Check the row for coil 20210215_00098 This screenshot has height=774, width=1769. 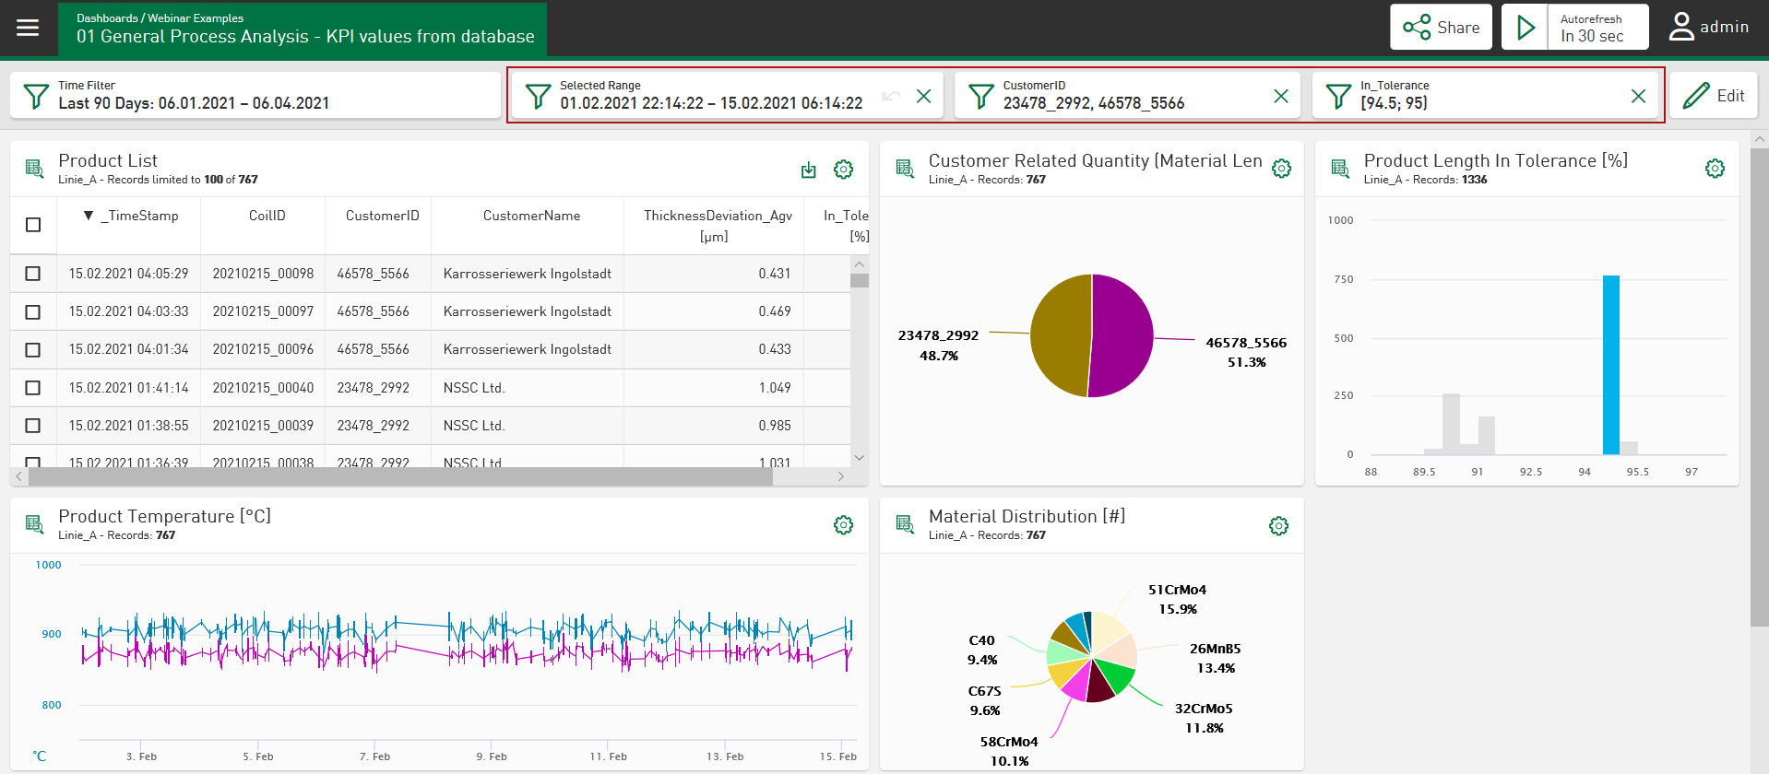[33, 274]
